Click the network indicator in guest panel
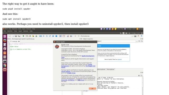This screenshot has width=169, height=95. click(x=121, y=33)
